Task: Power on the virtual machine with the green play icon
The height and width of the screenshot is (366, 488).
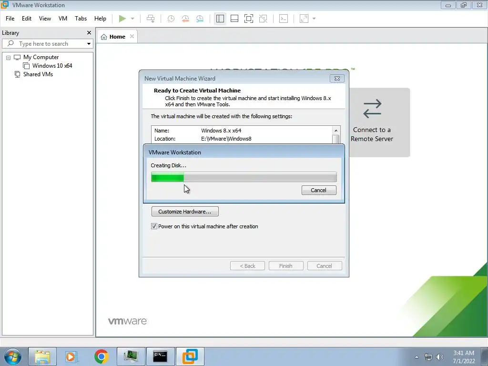Action: coord(122,19)
